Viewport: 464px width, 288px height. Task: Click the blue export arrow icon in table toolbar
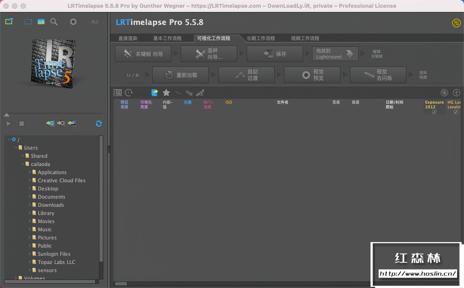click(155, 93)
